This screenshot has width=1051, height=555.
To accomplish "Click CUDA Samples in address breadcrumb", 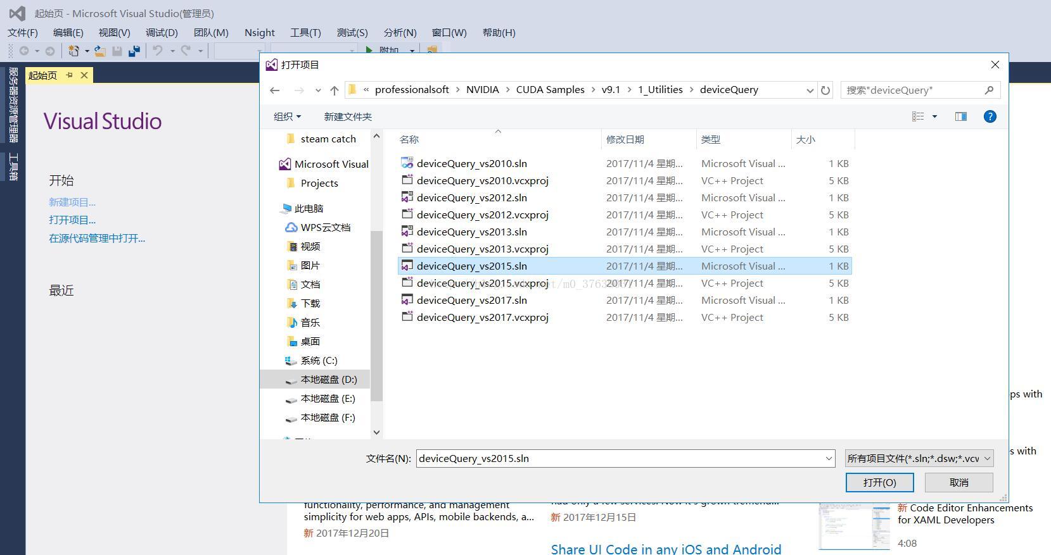I will coord(550,90).
